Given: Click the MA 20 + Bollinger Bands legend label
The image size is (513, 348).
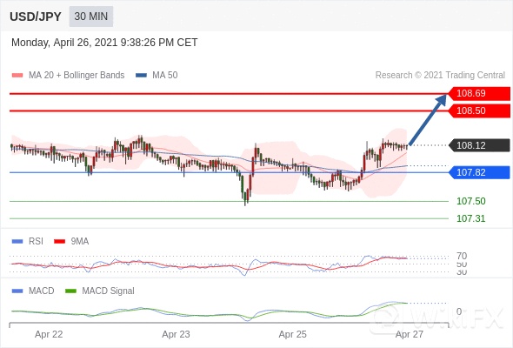Looking at the screenshot, I should point(77,75).
